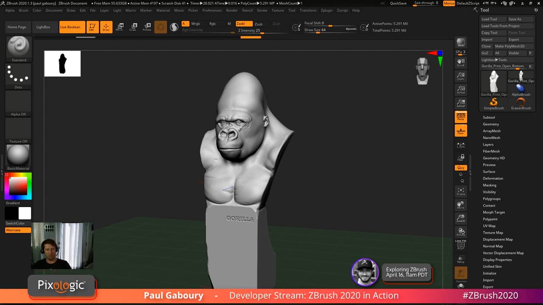The width and height of the screenshot is (543, 305).
Task: Toggle Draw mode
Action: tap(106, 27)
